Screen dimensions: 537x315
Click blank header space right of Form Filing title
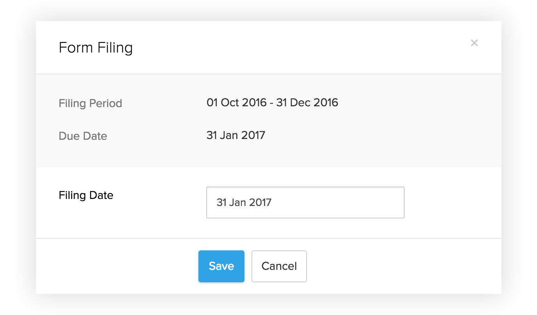[x=293, y=48]
